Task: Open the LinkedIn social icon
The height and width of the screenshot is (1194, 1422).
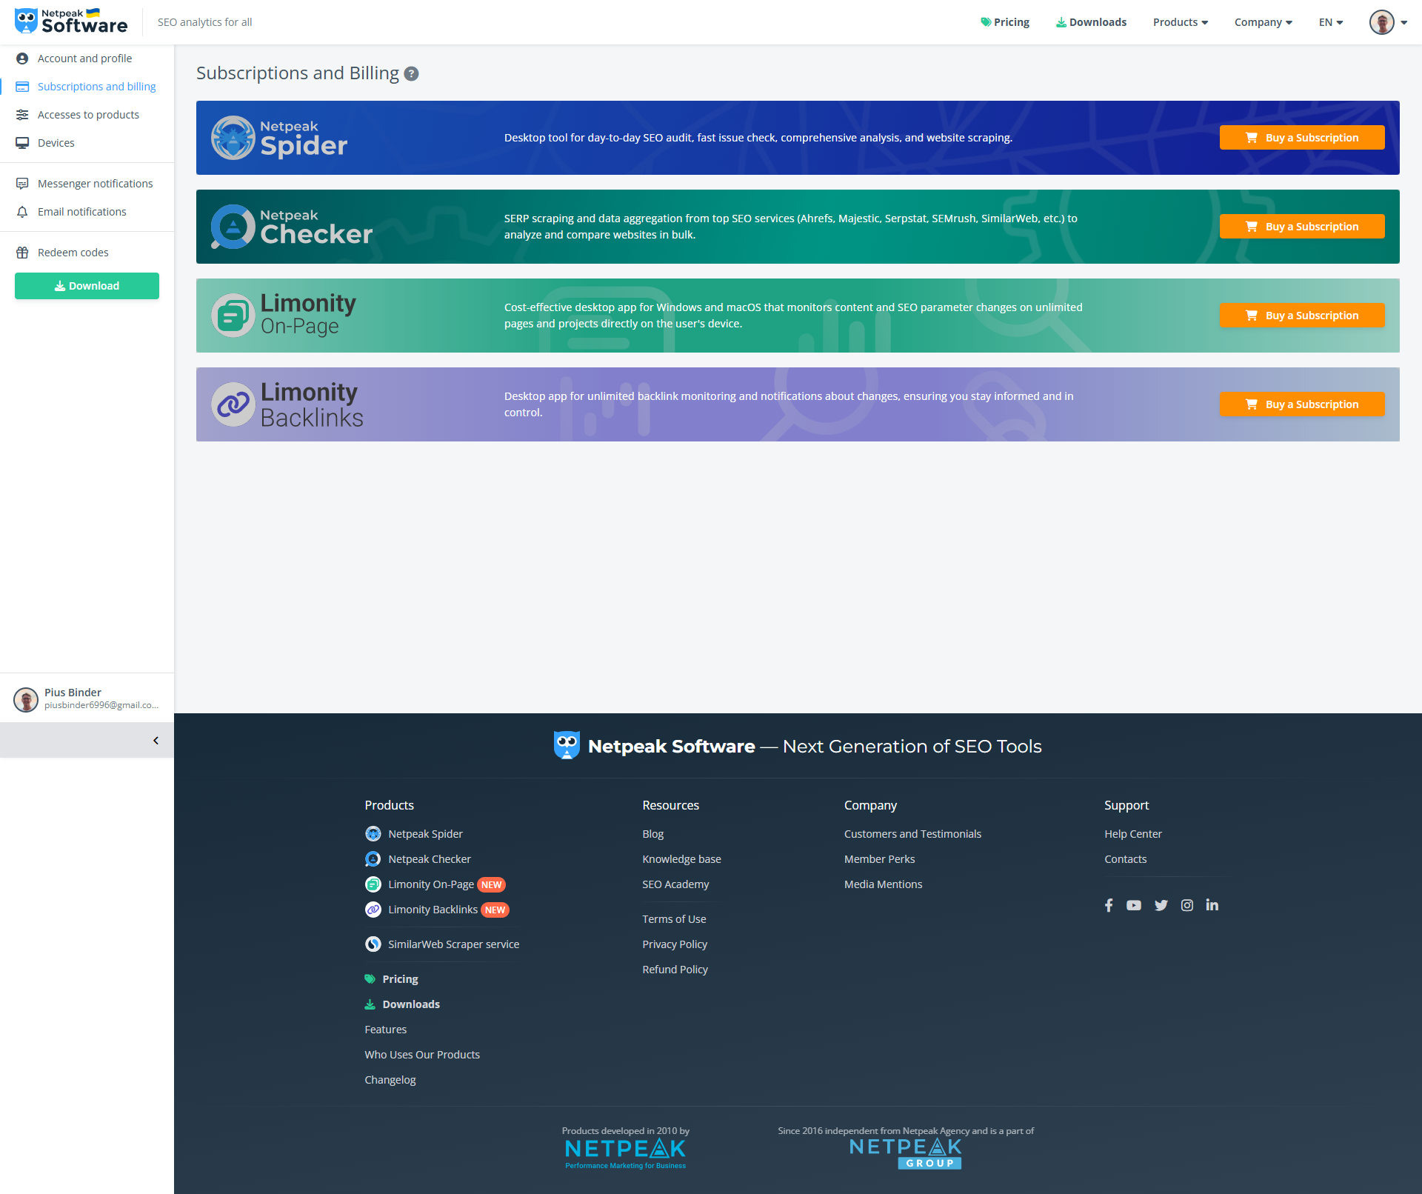Action: [1212, 905]
